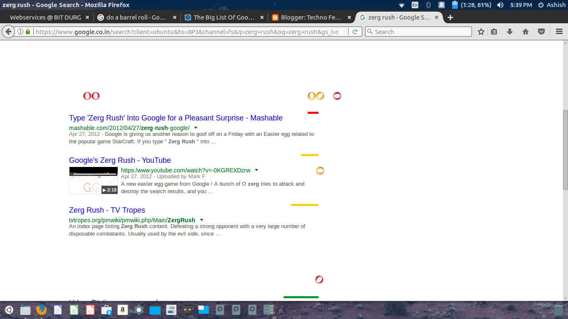Attack the lone red zerg O at top right
This screenshot has height=319, width=568.
pos(337,96)
